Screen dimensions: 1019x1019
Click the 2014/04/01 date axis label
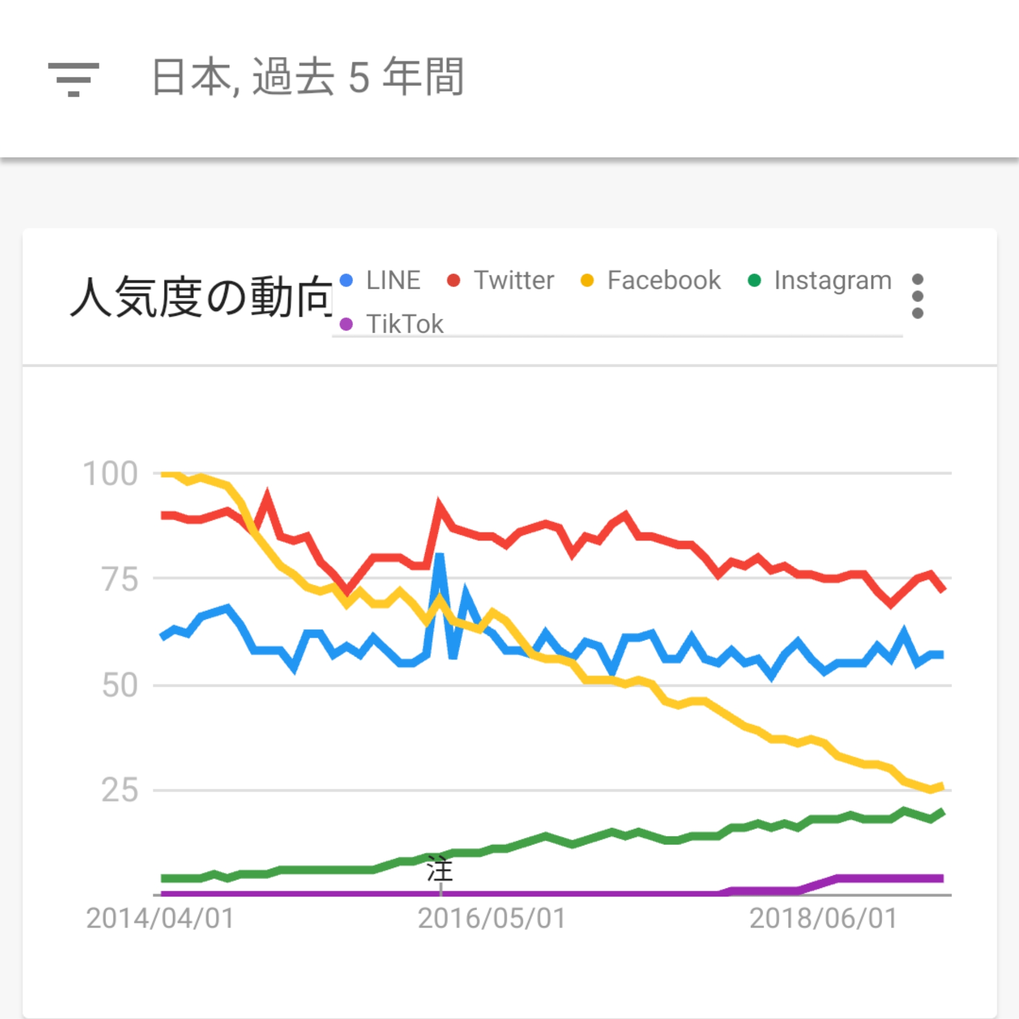pyautogui.click(x=160, y=919)
